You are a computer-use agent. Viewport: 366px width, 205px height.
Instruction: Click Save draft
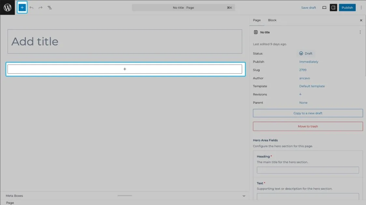pyautogui.click(x=308, y=7)
